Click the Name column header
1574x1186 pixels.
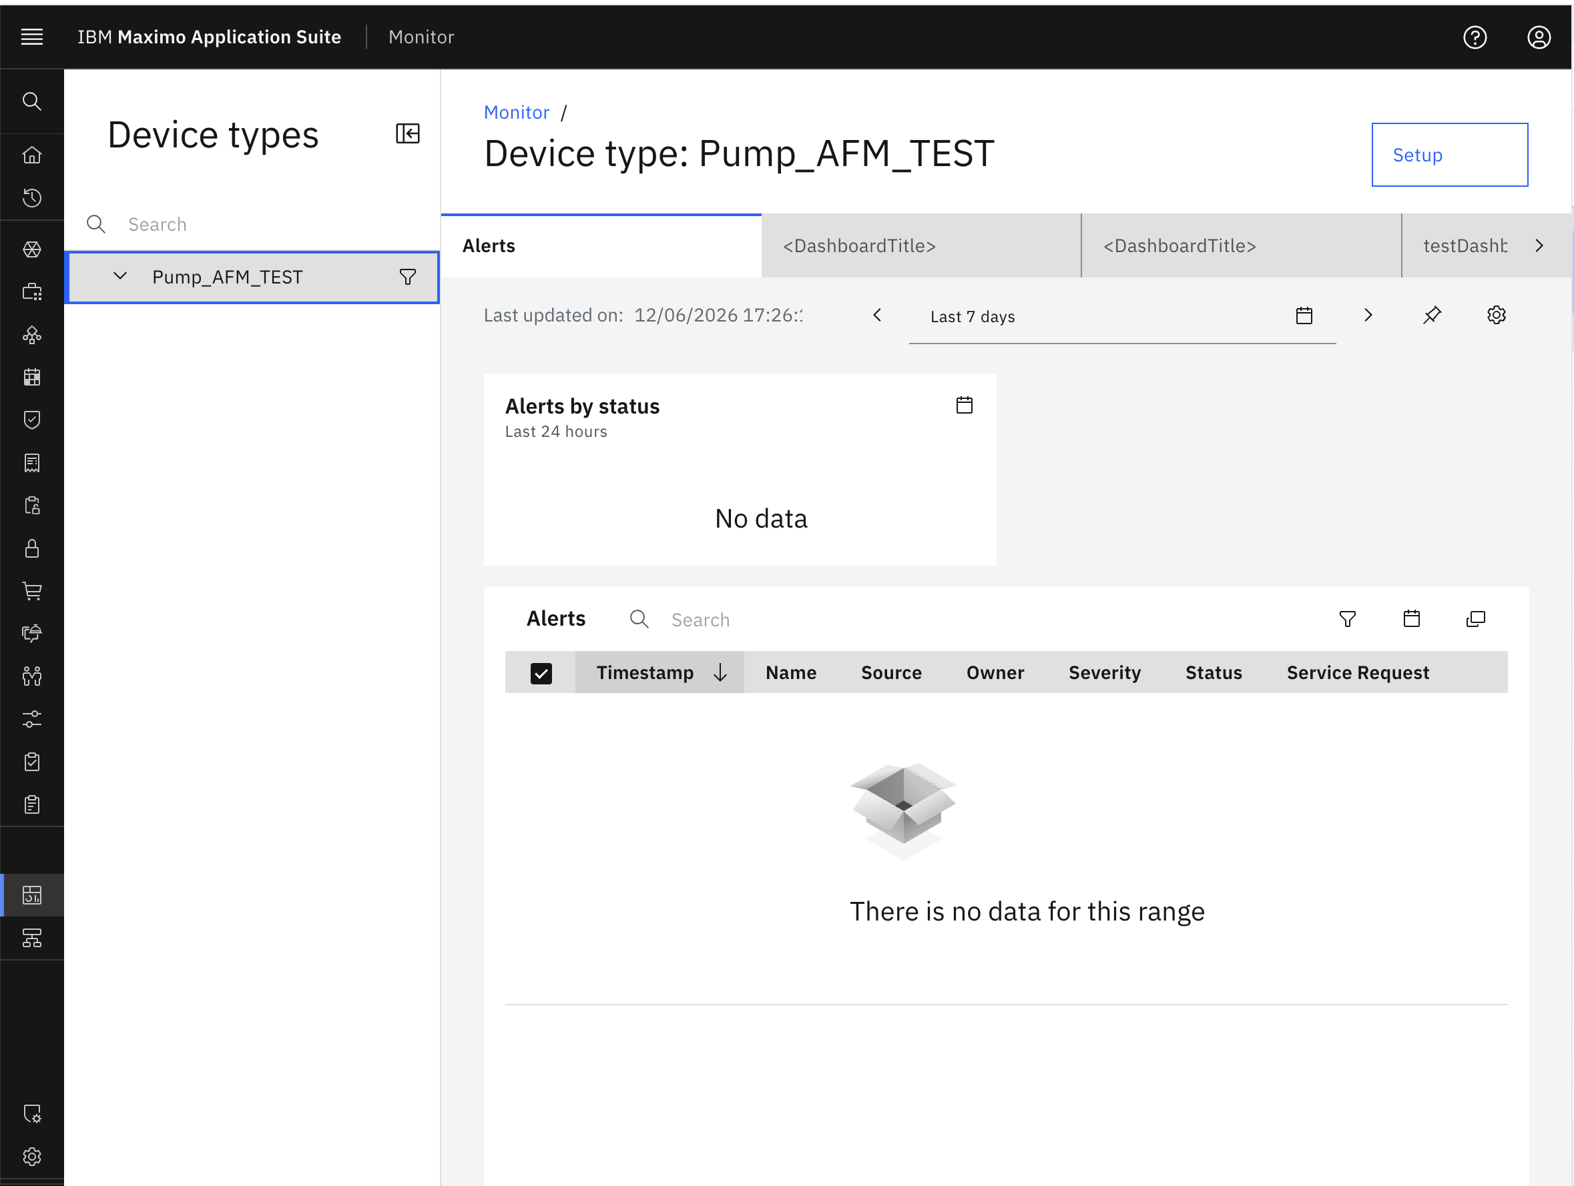(791, 672)
